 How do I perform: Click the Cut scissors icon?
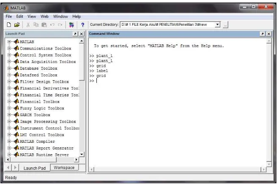(28, 24)
